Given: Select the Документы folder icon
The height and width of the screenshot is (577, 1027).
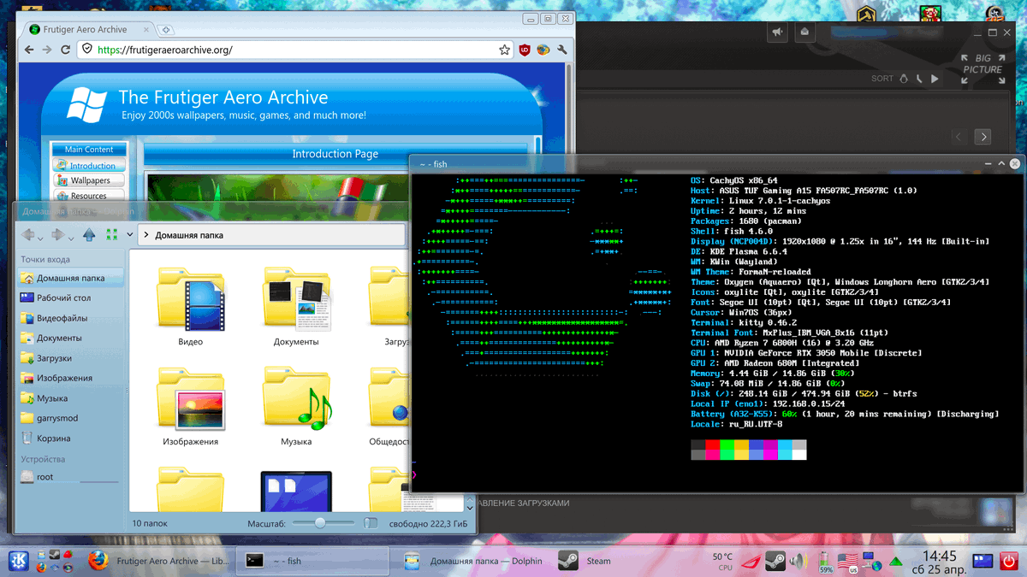Looking at the screenshot, I should pyautogui.click(x=295, y=299).
